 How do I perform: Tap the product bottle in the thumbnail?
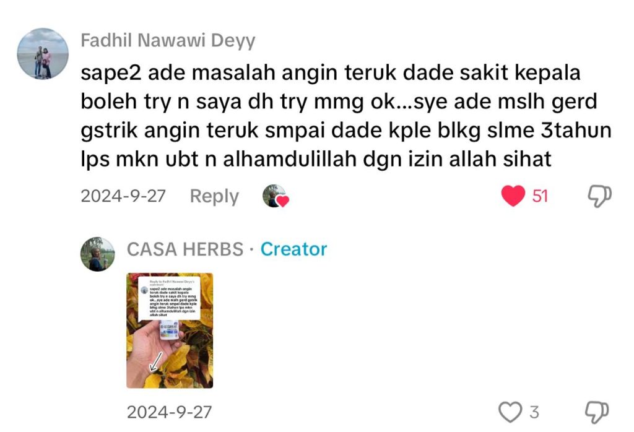(170, 329)
